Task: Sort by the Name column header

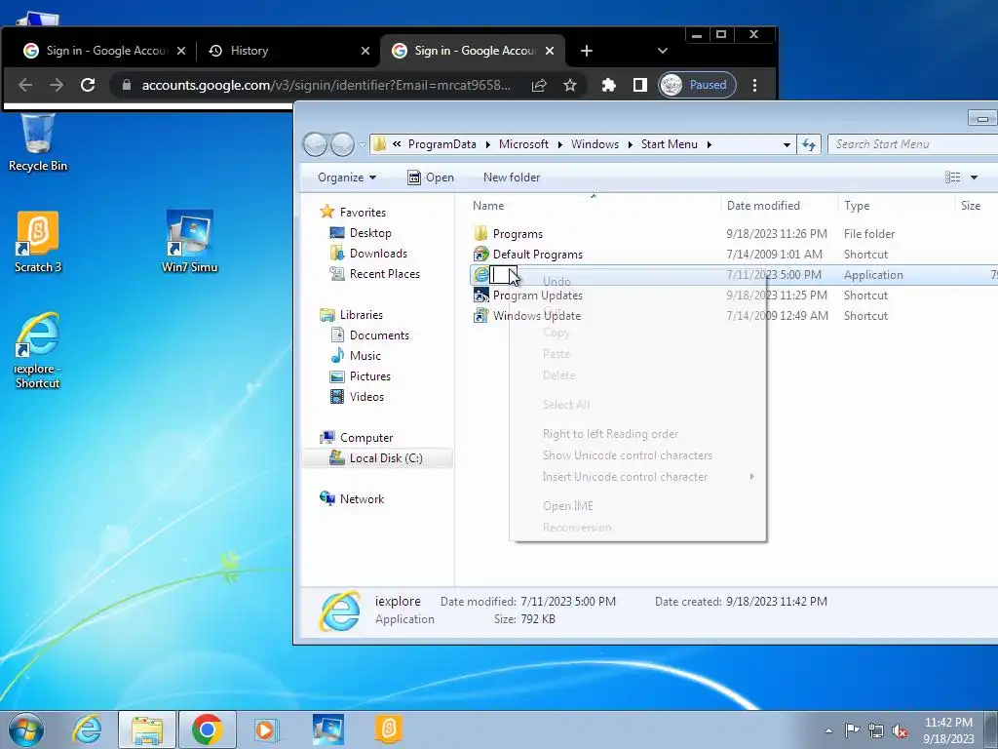Action: [x=594, y=206]
